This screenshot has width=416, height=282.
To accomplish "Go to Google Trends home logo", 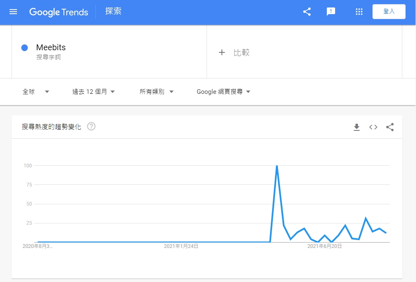I will (58, 12).
